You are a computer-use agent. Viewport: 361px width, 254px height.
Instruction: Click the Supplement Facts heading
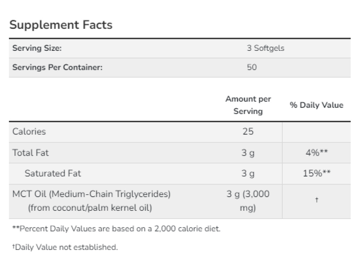pyautogui.click(x=61, y=25)
